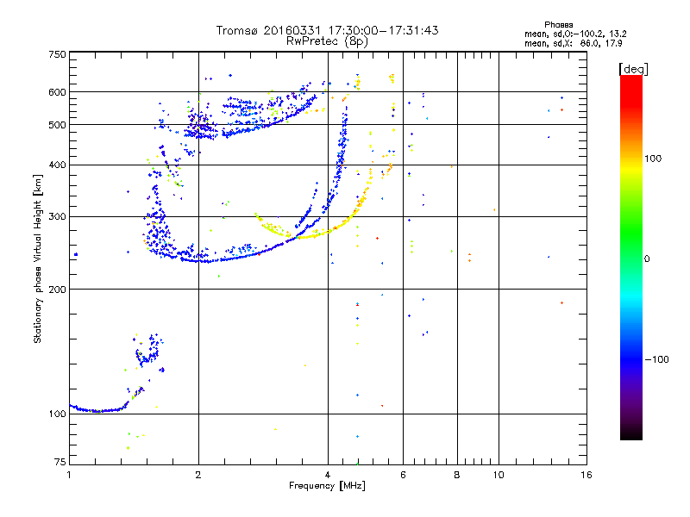Click the colorbar tick label '-100'
Viewport: 690px width, 517px height.
point(656,359)
